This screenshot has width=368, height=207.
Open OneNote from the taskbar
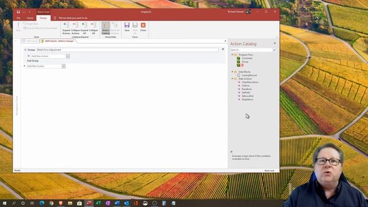[x=108, y=203]
